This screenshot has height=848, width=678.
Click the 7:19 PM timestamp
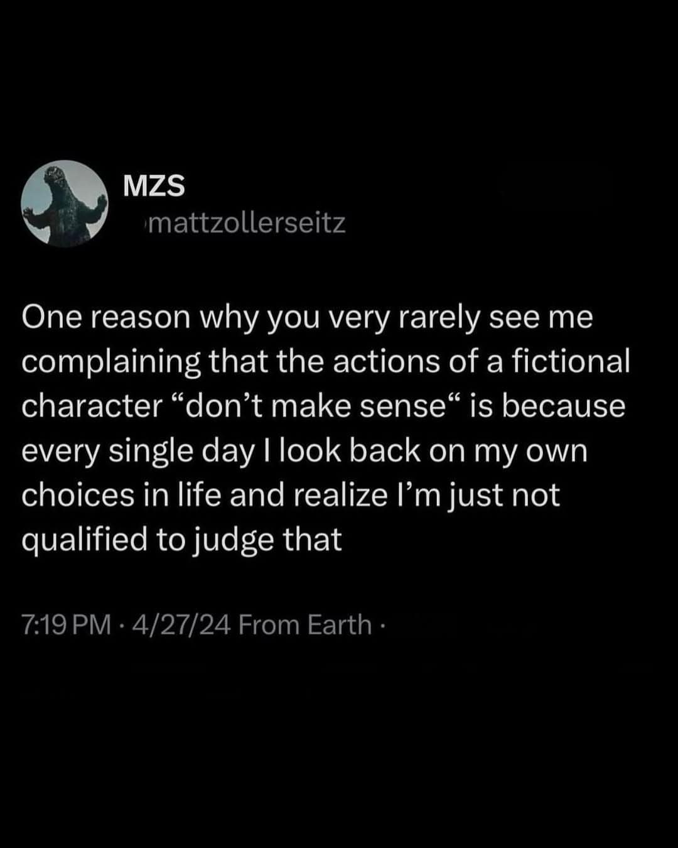tap(66, 625)
